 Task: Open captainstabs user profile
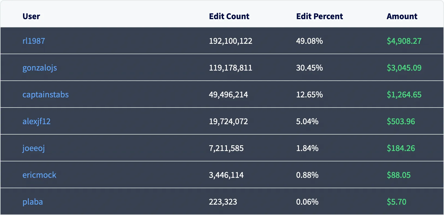[x=45, y=95]
